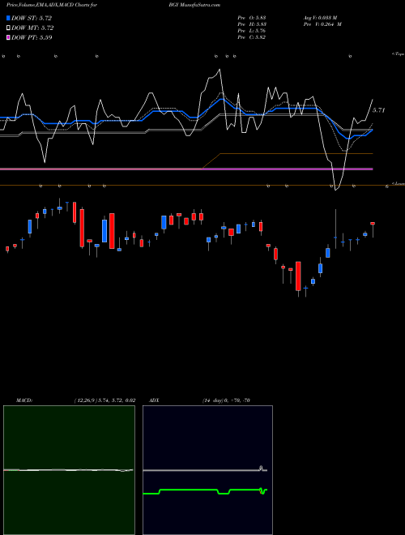This screenshot has height=535, width=405.
Task: Click the ADX '(14 day) 0, +70, -70' values
Action: pyautogui.click(x=226, y=400)
